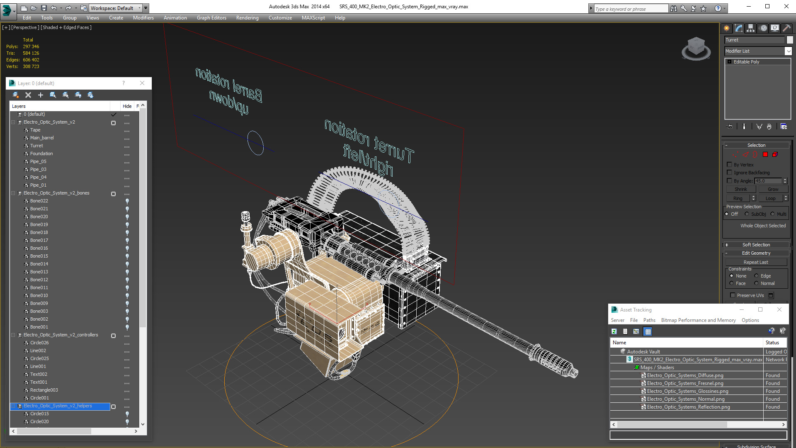Click Select Highlighted Objects and Layers icon
Image resolution: width=796 pixels, height=448 pixels.
[53, 95]
